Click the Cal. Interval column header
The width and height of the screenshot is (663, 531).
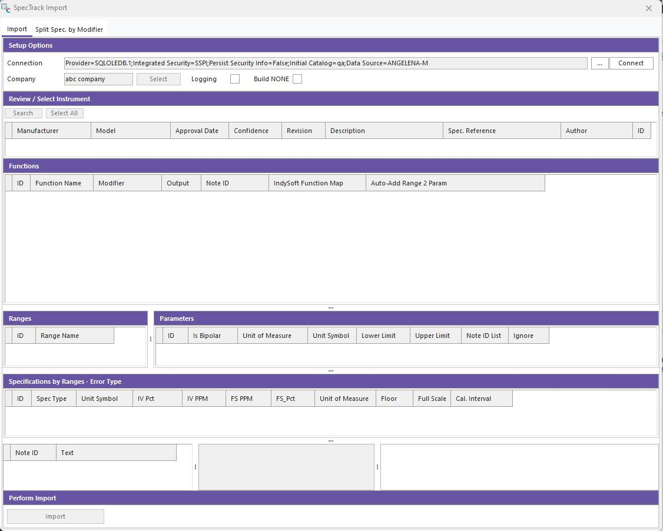[x=481, y=399]
